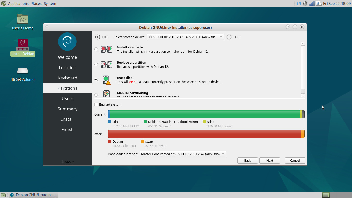
Task: Open the Boot loader location dropdown
Action: tap(183, 154)
